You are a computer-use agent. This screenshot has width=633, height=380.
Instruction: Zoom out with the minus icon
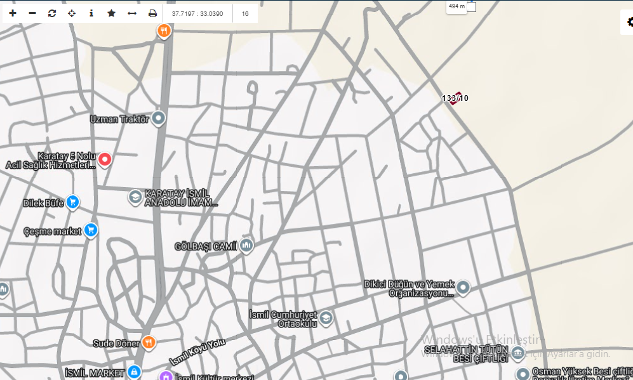tap(32, 13)
